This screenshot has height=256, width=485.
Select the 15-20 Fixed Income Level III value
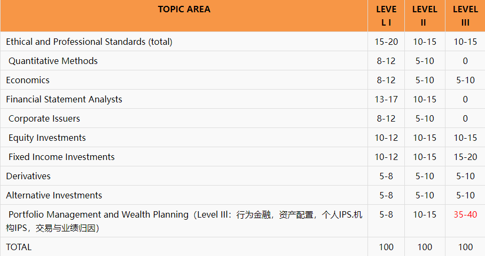tap(465, 157)
